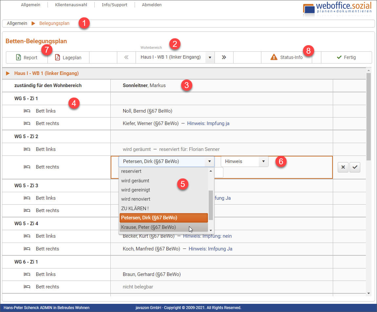The width and height of the screenshot is (377, 312).
Task: Click bed icon for WG 5 - Zi 1 Bett links
Action: click(27, 111)
